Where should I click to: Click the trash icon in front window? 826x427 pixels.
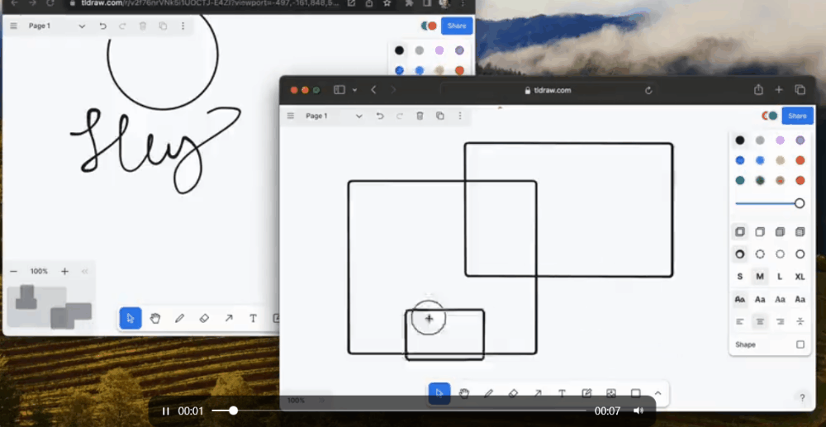(x=420, y=116)
